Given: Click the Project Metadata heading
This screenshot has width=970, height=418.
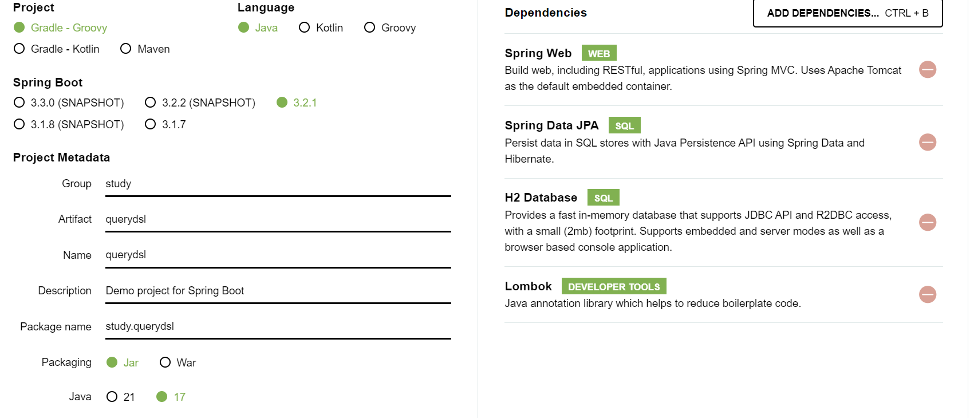Looking at the screenshot, I should point(61,157).
